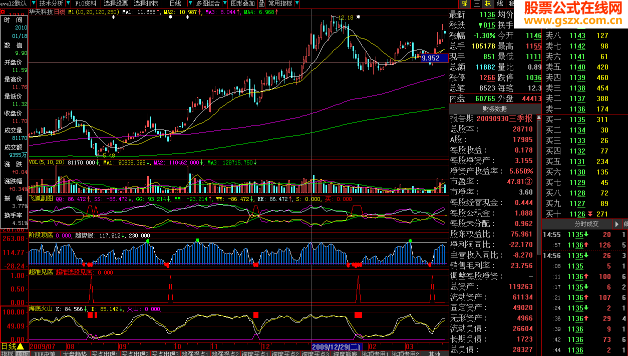Click the 飞狐副图 indicator label
This screenshot has width=628, height=356.
41,198
